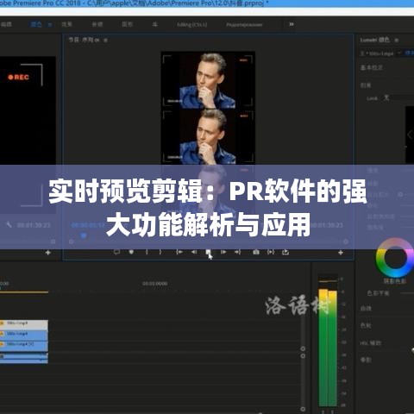Step forward one frame

pos(223,252)
